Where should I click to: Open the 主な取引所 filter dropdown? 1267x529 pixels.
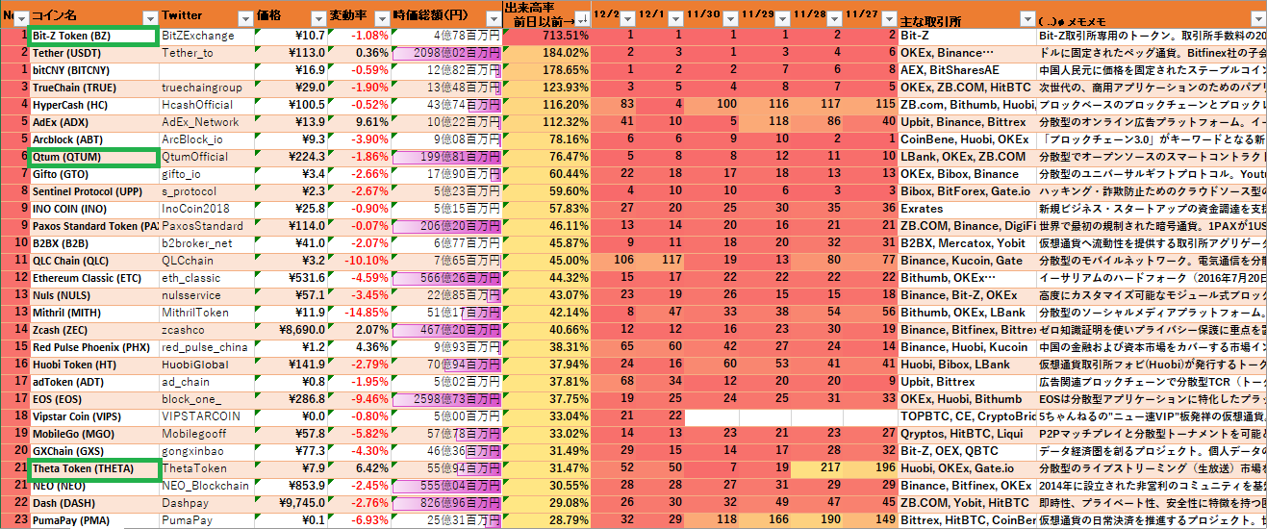coord(1026,17)
